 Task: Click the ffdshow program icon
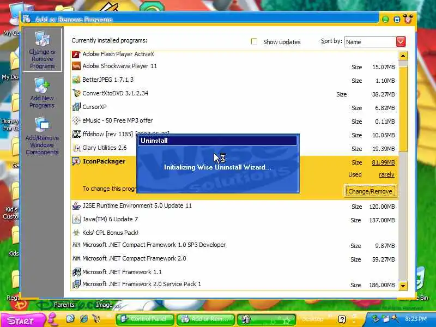(76, 134)
